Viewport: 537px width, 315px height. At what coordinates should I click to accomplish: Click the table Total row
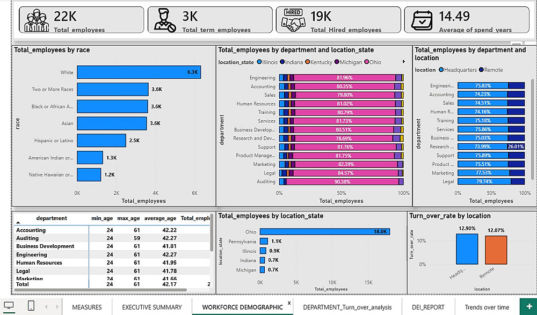pos(112,284)
